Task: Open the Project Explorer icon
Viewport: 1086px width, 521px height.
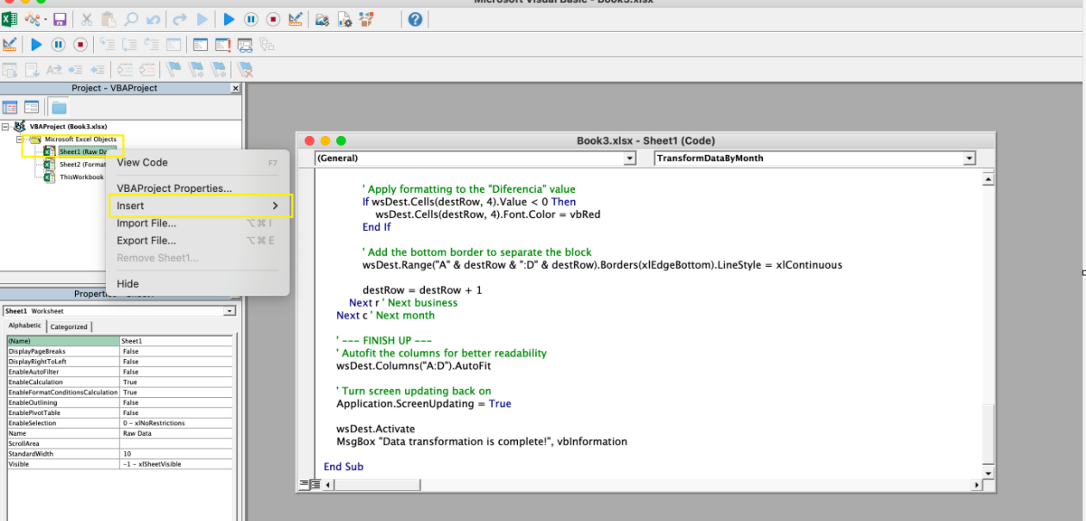Action: tap(321, 19)
